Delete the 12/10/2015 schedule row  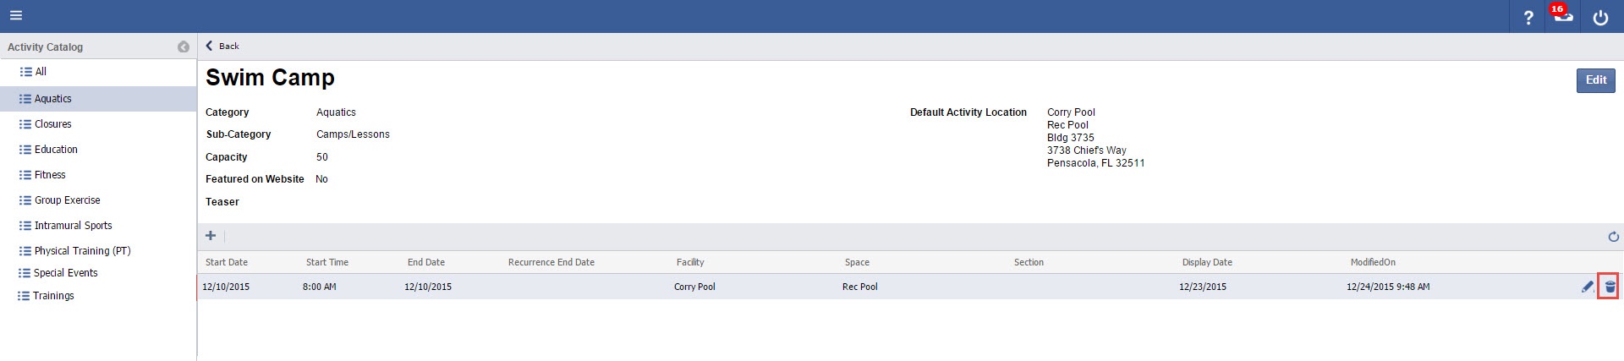tap(1610, 287)
